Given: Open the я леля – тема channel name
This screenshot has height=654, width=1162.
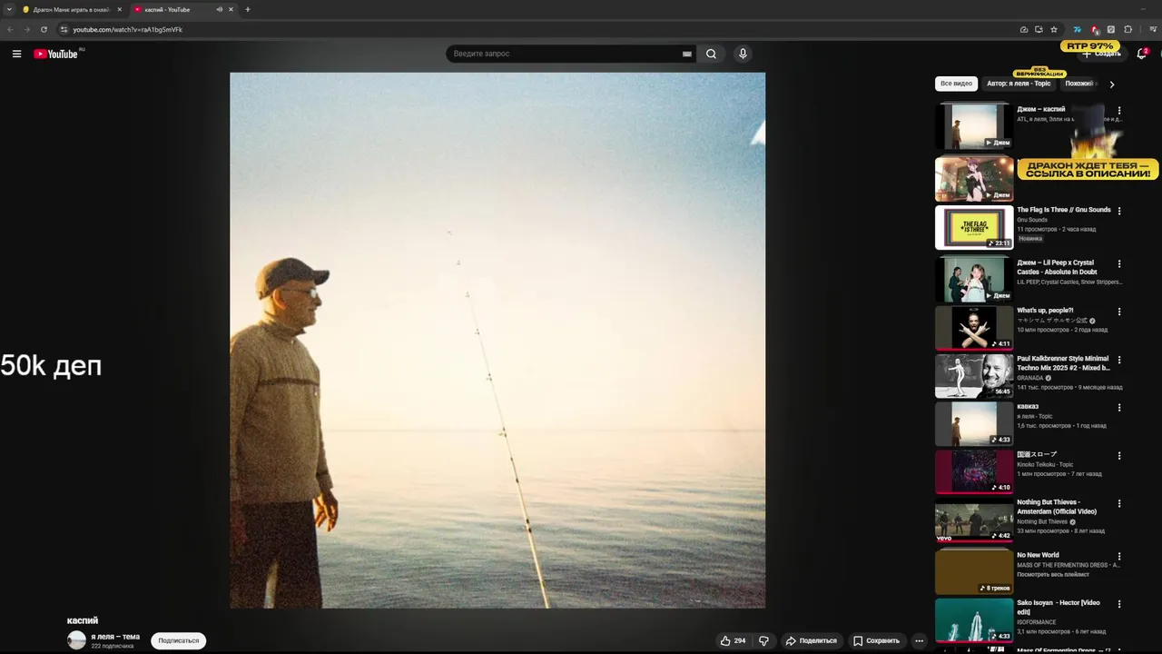Looking at the screenshot, I should pyautogui.click(x=115, y=636).
